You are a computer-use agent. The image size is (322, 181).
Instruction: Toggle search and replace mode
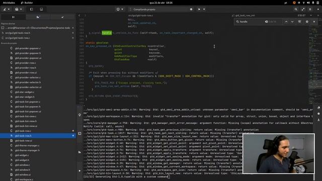pos(300,22)
